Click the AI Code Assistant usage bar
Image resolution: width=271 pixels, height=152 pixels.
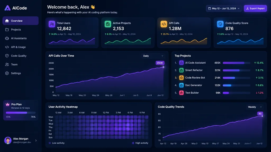tap(236, 63)
